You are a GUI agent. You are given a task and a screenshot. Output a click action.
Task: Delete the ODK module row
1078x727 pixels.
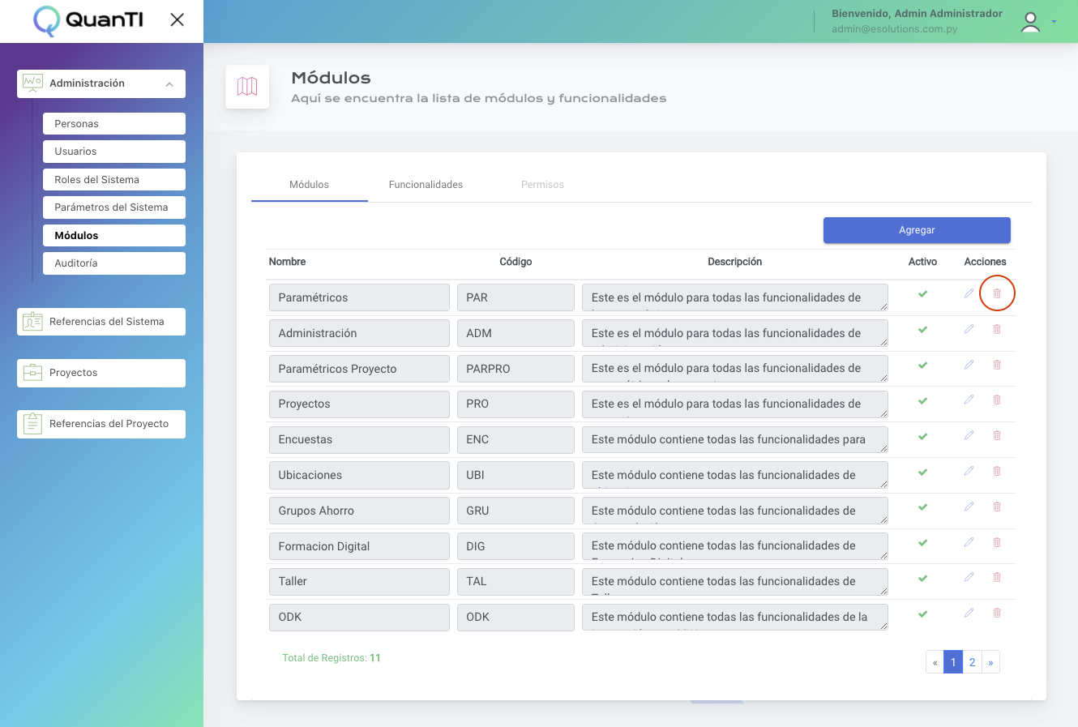[997, 613]
